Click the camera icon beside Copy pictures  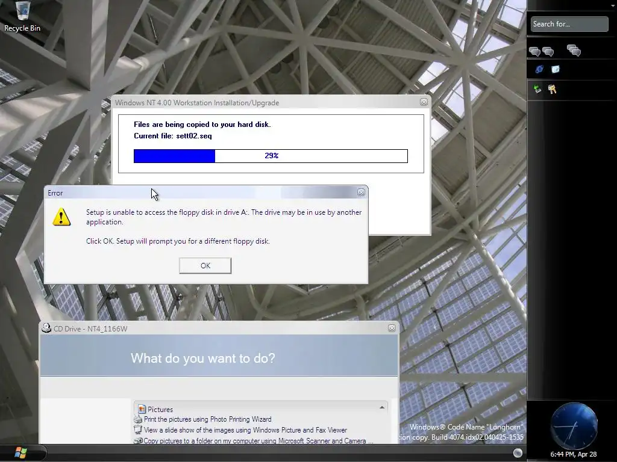tap(138, 441)
